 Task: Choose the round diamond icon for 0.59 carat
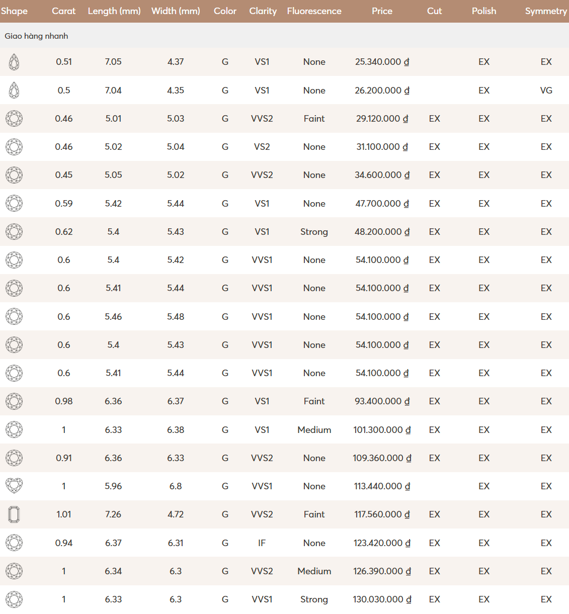click(14, 203)
